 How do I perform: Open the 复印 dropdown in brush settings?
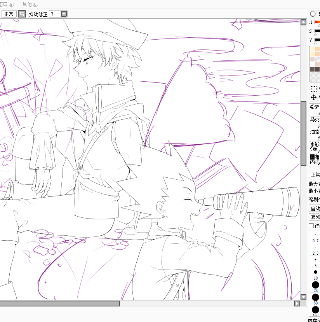315,217
